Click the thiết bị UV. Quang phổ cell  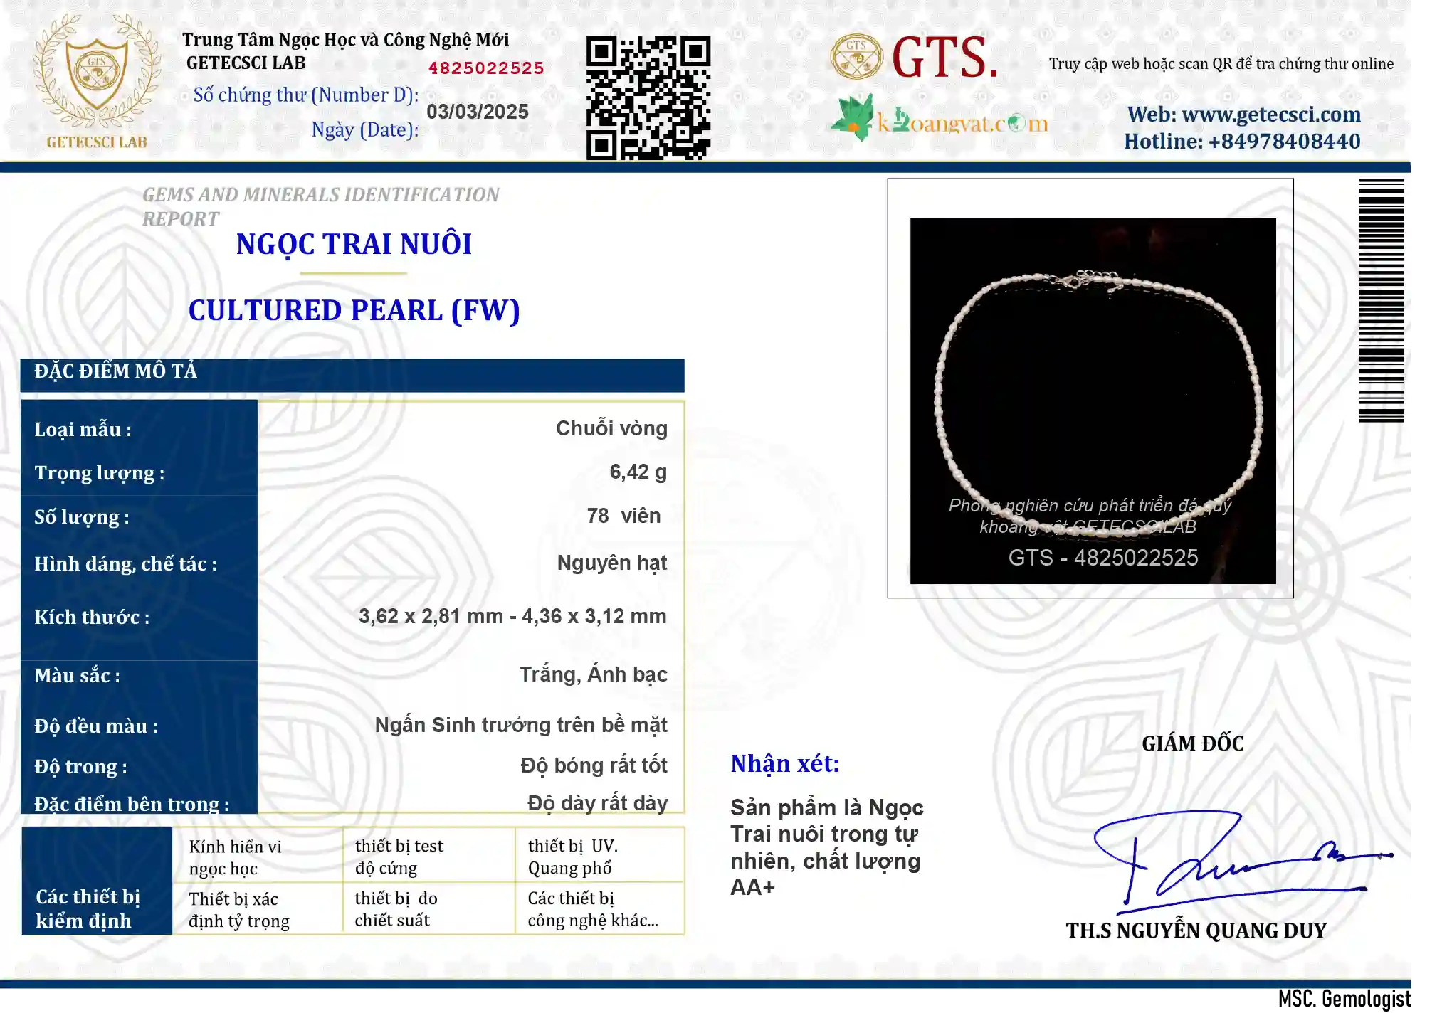point(599,856)
